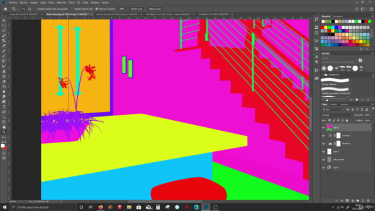Open the Clone Source panel icon
Image resolution: width=375 pixels, height=211 pixels.
[x=316, y=49]
